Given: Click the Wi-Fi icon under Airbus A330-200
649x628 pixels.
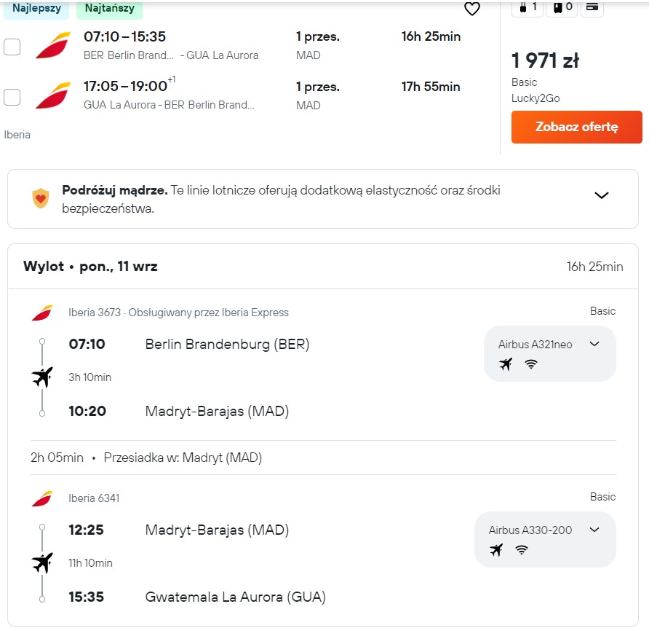Looking at the screenshot, I should click(x=522, y=550).
